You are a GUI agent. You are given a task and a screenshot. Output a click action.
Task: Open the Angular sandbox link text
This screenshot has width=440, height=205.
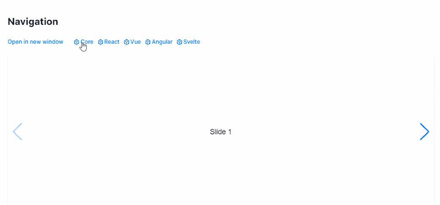(x=162, y=42)
